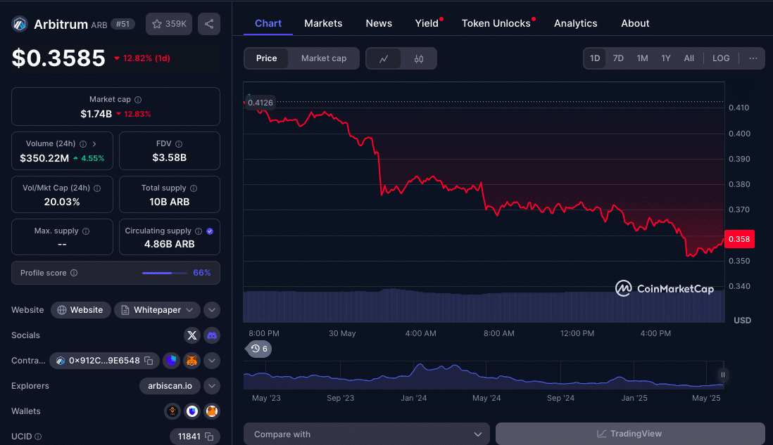Switch to the Markets tab
The image size is (773, 445).
323,23
